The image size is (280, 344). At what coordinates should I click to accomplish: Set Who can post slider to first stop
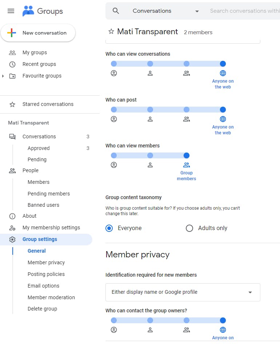pos(114,110)
